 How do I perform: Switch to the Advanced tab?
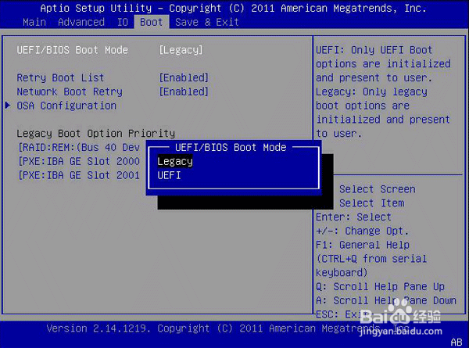(x=81, y=22)
